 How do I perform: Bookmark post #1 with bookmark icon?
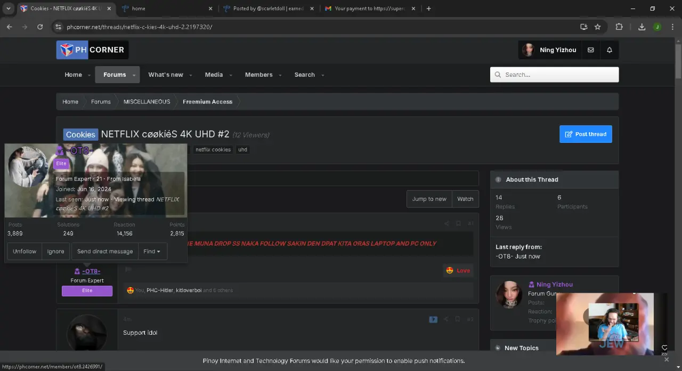pyautogui.click(x=458, y=223)
